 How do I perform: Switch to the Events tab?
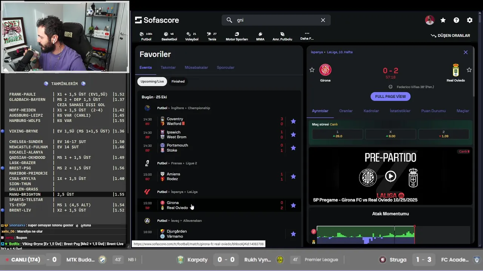click(146, 67)
